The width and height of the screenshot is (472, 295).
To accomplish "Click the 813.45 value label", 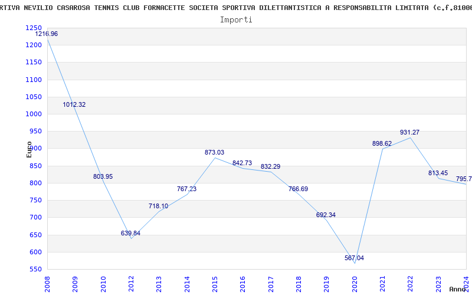I will [438, 173].
